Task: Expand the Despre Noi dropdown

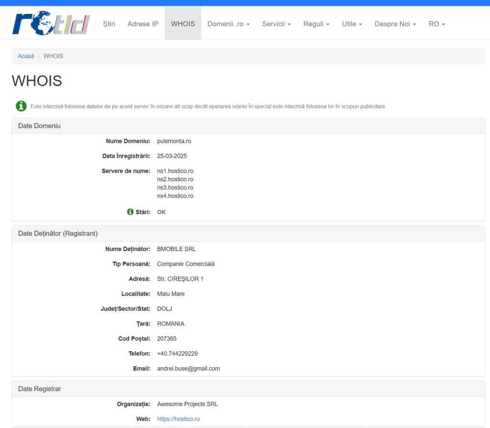Action: coord(395,23)
